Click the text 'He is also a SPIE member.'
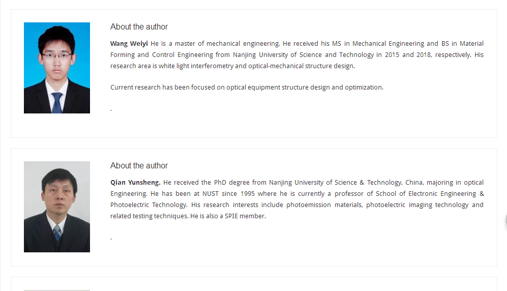The image size is (507, 291). click(x=228, y=216)
